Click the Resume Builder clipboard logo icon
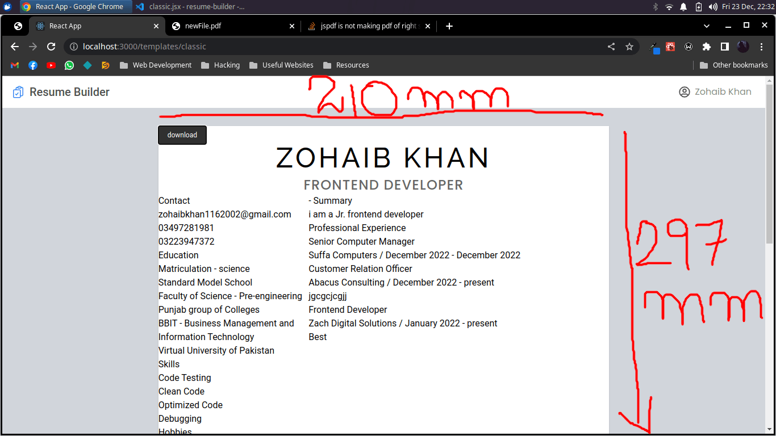This screenshot has height=436, width=776. pos(18,92)
